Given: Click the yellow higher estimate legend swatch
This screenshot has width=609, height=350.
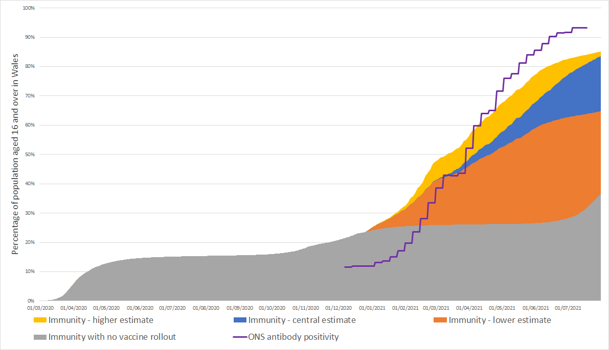Looking at the screenshot, I should pyautogui.click(x=40, y=320).
